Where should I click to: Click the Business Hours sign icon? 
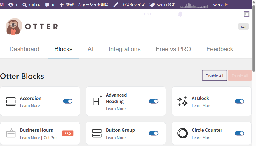[11, 133]
